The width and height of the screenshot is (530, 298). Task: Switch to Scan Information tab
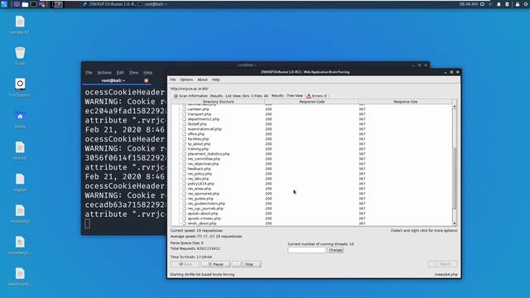[190, 96]
